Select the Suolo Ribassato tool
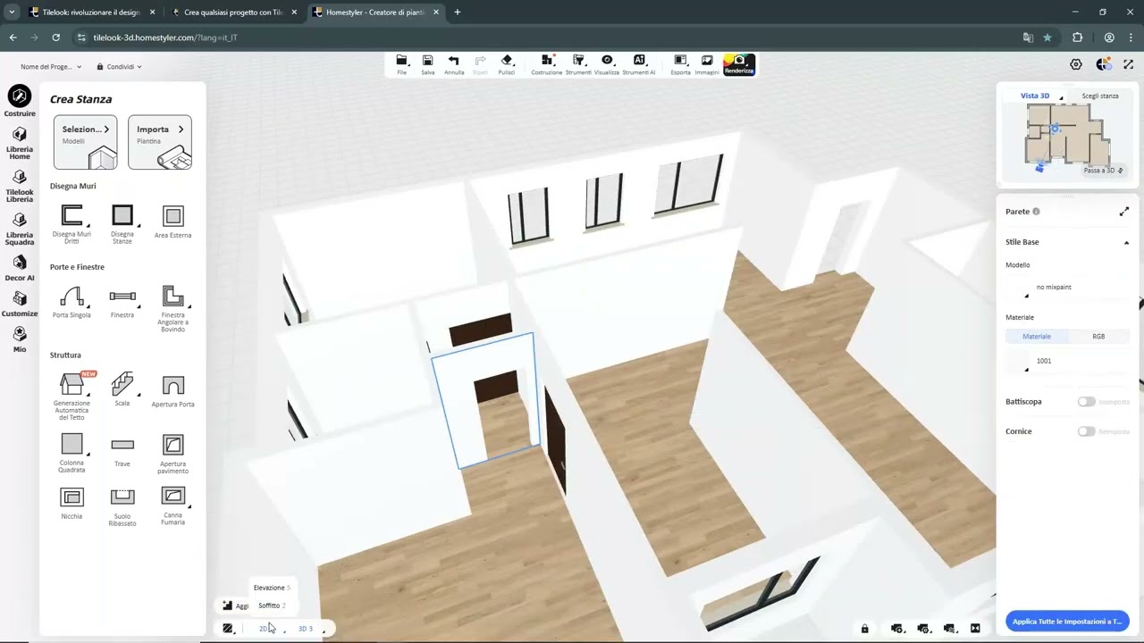 (x=122, y=506)
